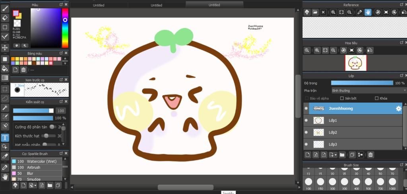Add a new layer in the Lớp panel
This screenshot has width=407, height=194.
point(308,155)
